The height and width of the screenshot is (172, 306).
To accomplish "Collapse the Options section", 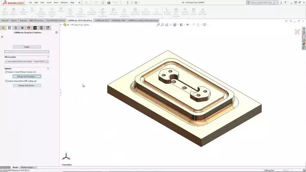I will coord(48,69).
